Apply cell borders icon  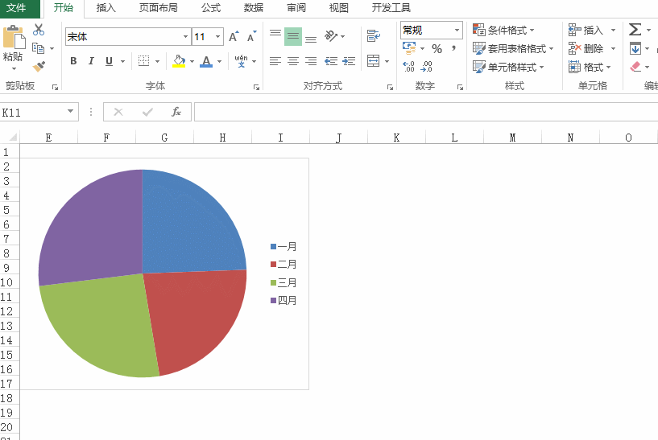tap(144, 61)
